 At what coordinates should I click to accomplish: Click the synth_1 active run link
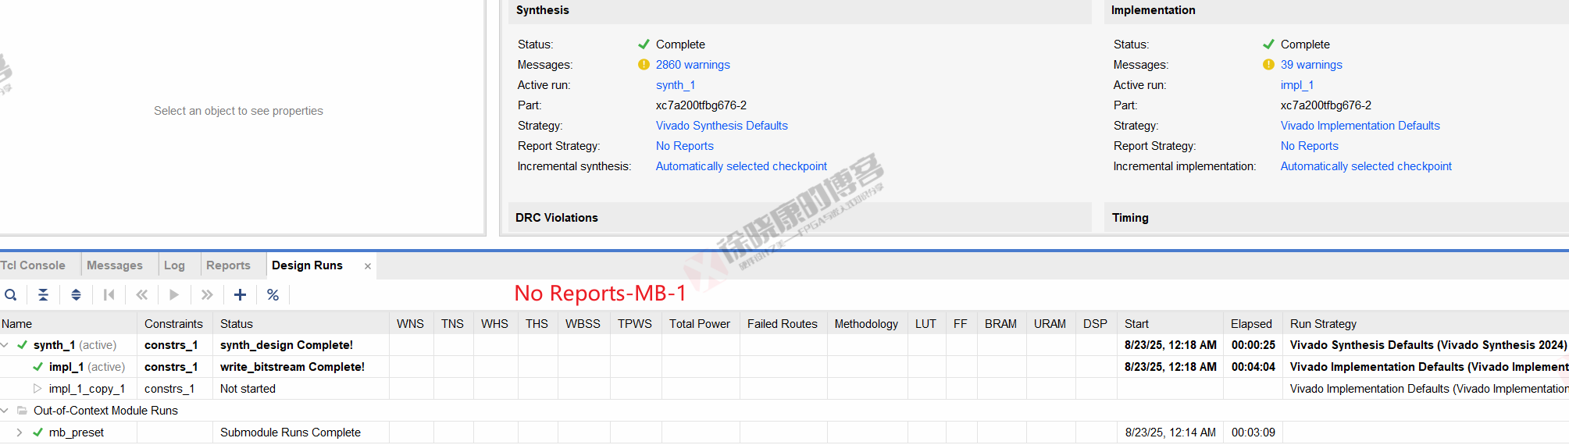click(676, 85)
